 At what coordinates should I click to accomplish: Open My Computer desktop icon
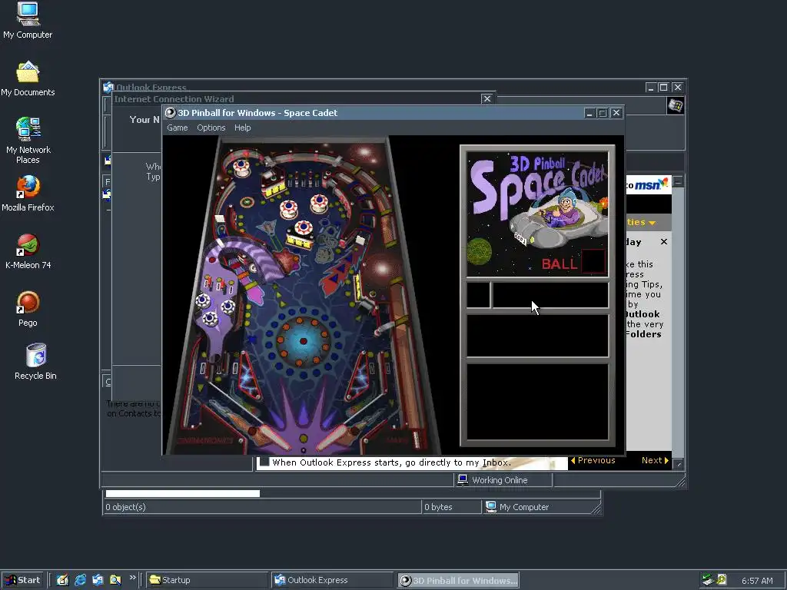coord(28,21)
